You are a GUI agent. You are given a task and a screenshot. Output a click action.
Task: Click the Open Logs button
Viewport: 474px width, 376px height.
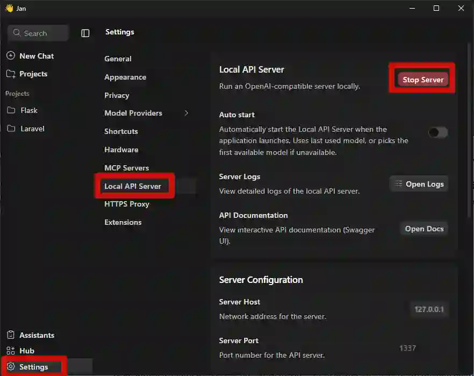pyautogui.click(x=419, y=184)
